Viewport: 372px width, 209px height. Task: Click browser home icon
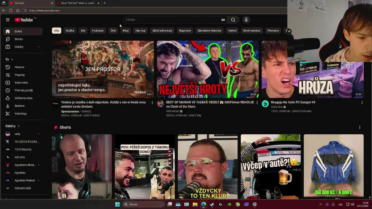pyautogui.click(x=18, y=10)
